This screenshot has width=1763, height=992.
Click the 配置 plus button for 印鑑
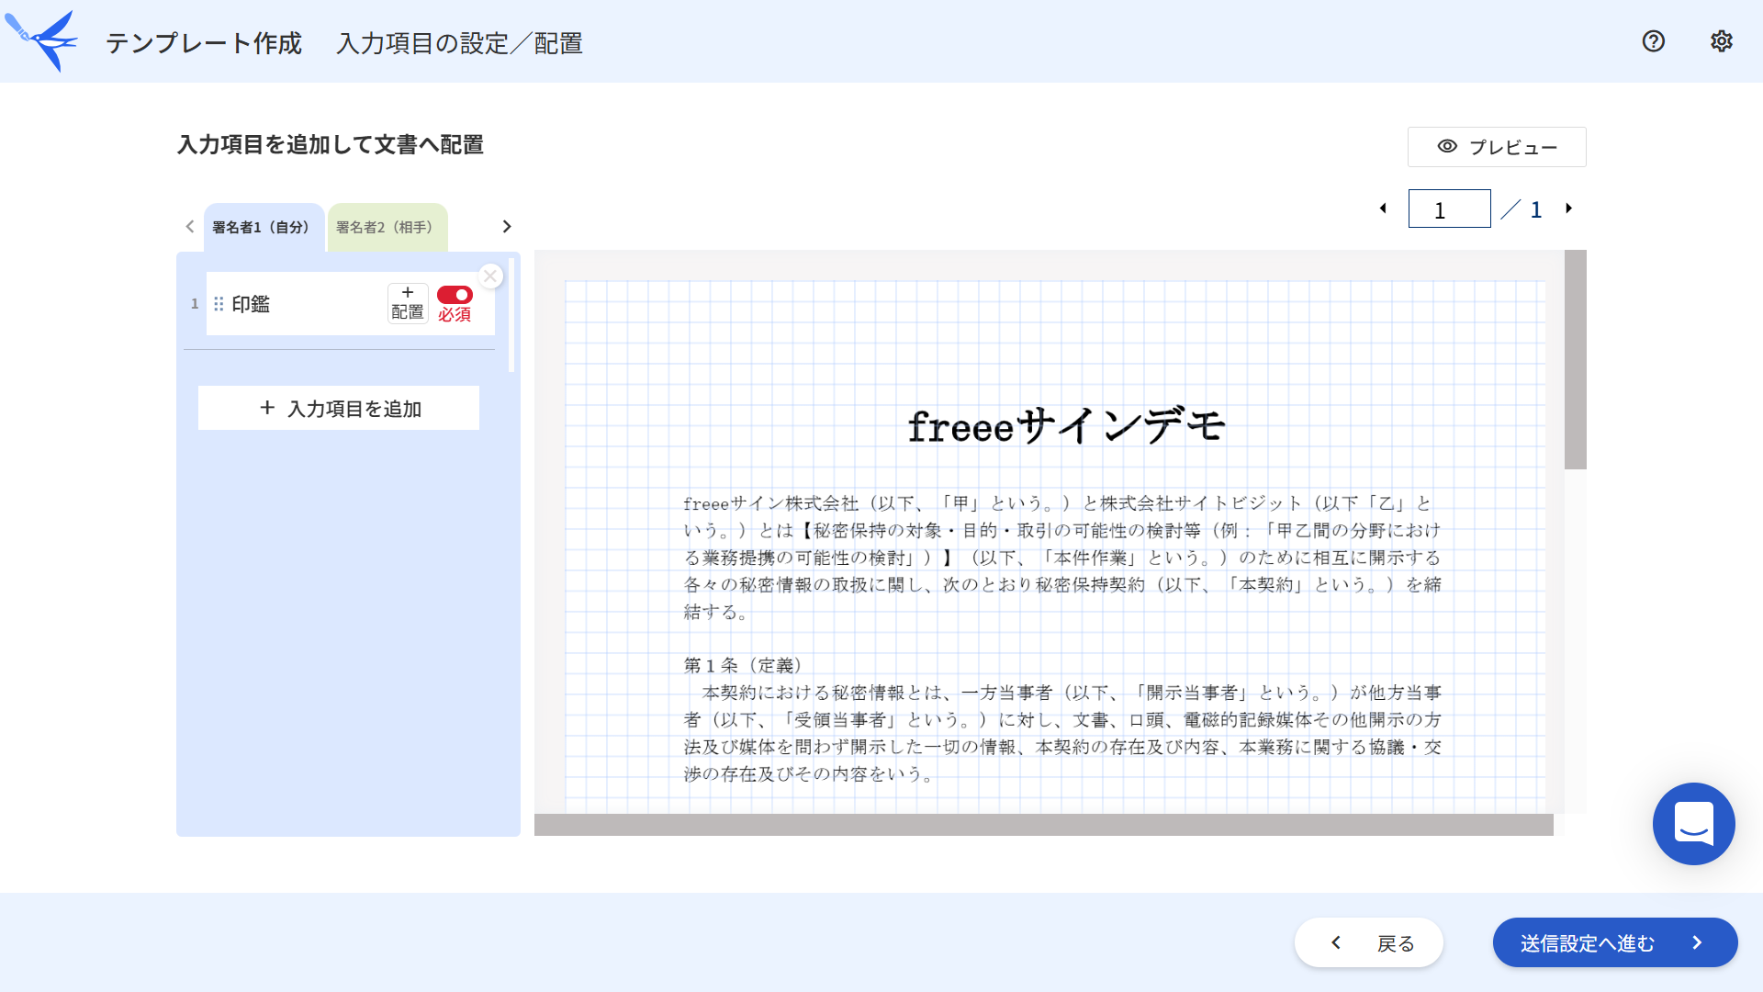[x=408, y=303]
